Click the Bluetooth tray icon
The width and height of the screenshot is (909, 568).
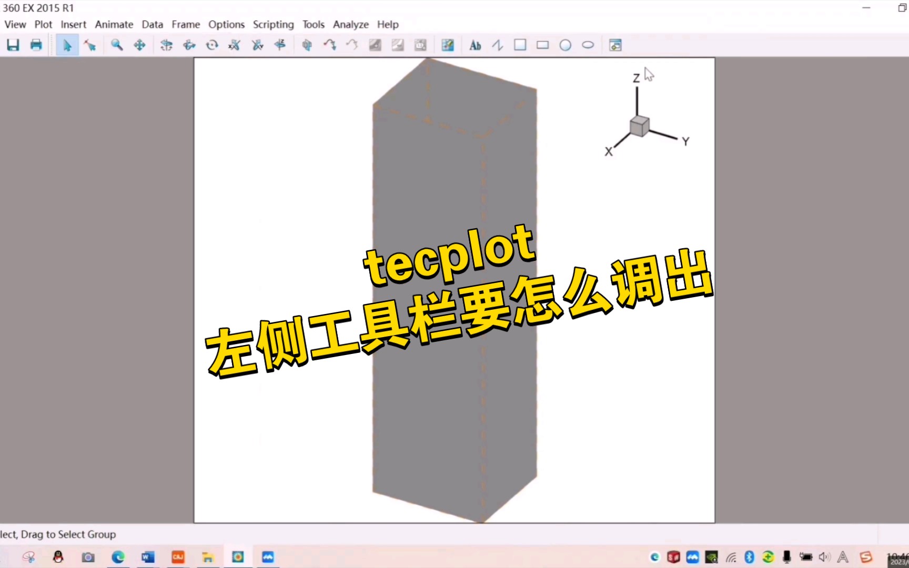coord(750,557)
